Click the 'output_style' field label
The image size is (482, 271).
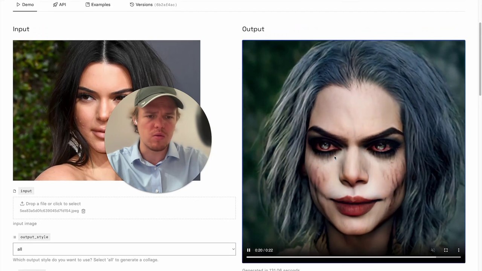pyautogui.click(x=34, y=237)
